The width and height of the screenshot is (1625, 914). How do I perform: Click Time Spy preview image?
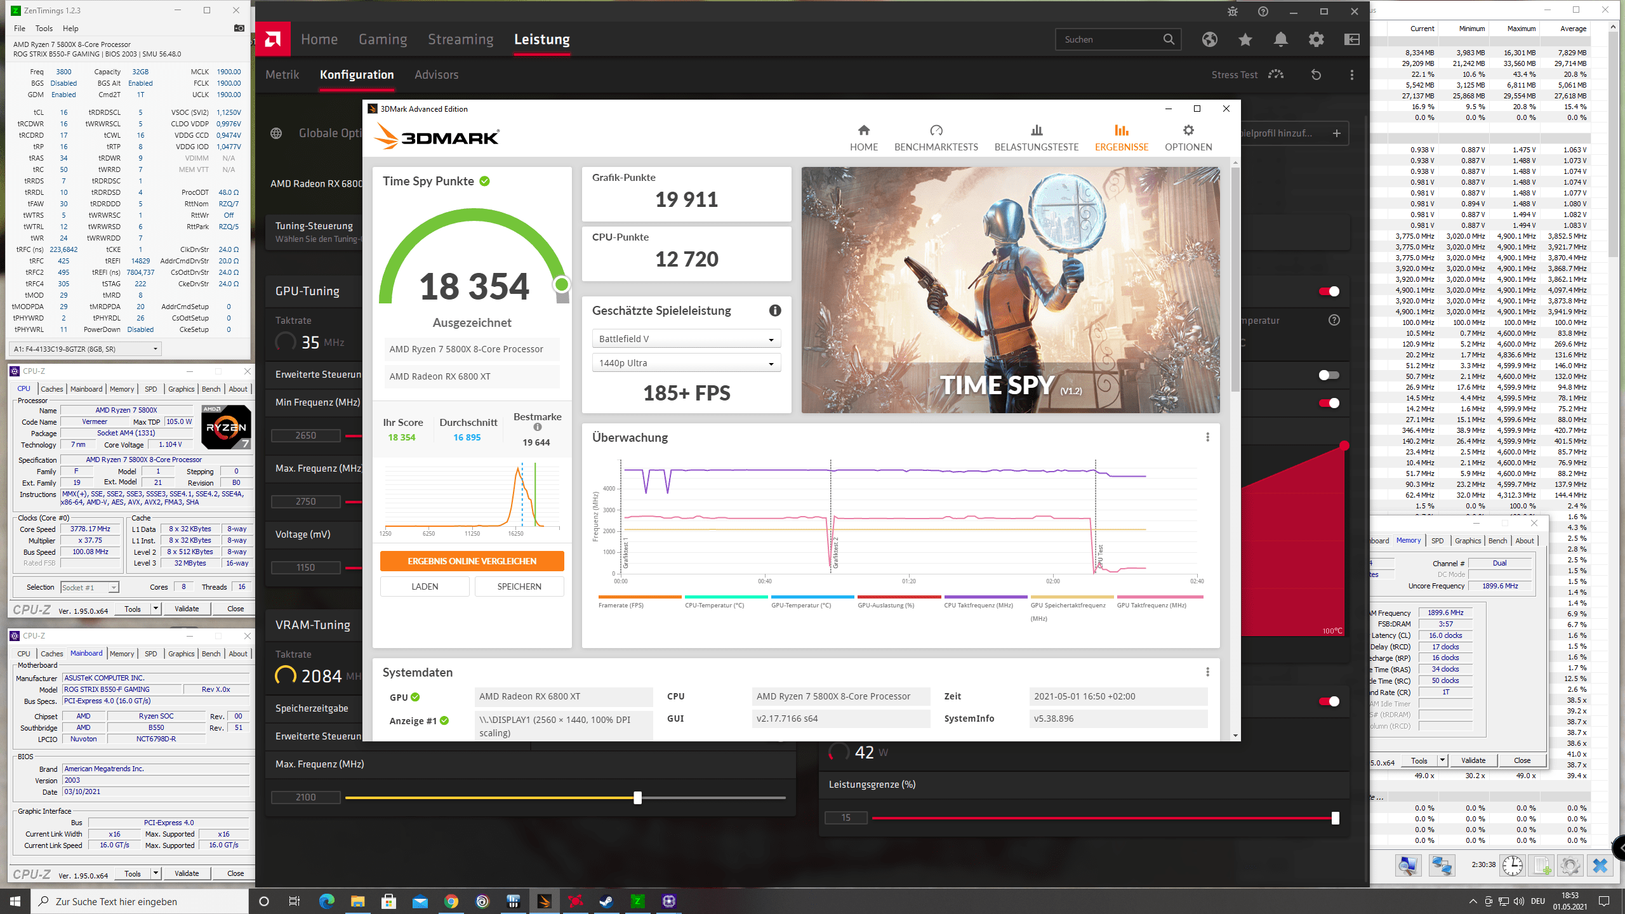pyautogui.click(x=1011, y=290)
